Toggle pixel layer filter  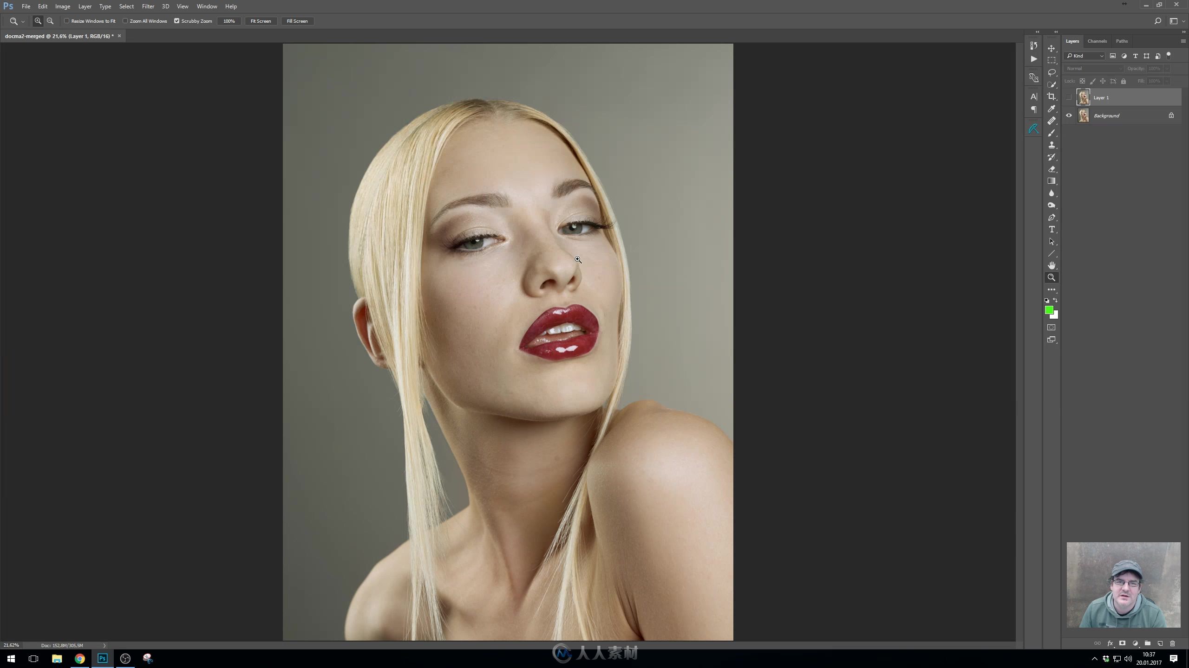(x=1112, y=56)
